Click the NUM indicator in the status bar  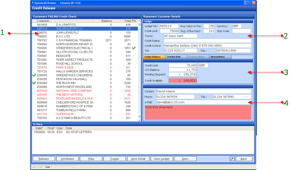coord(48,167)
